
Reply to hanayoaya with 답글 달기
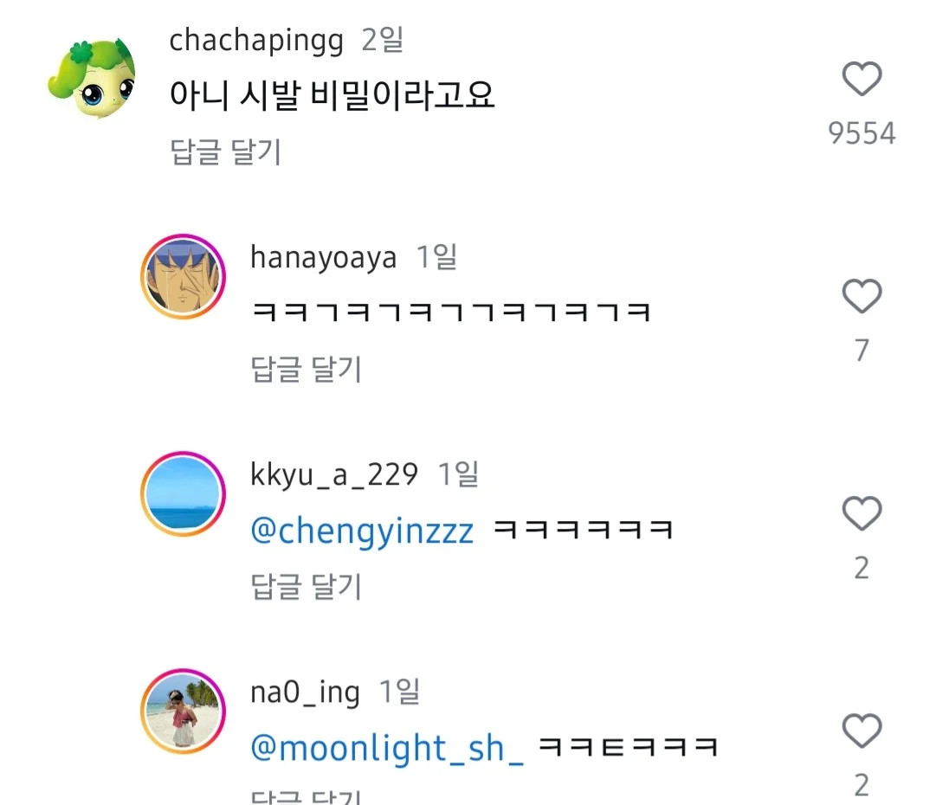click(306, 370)
